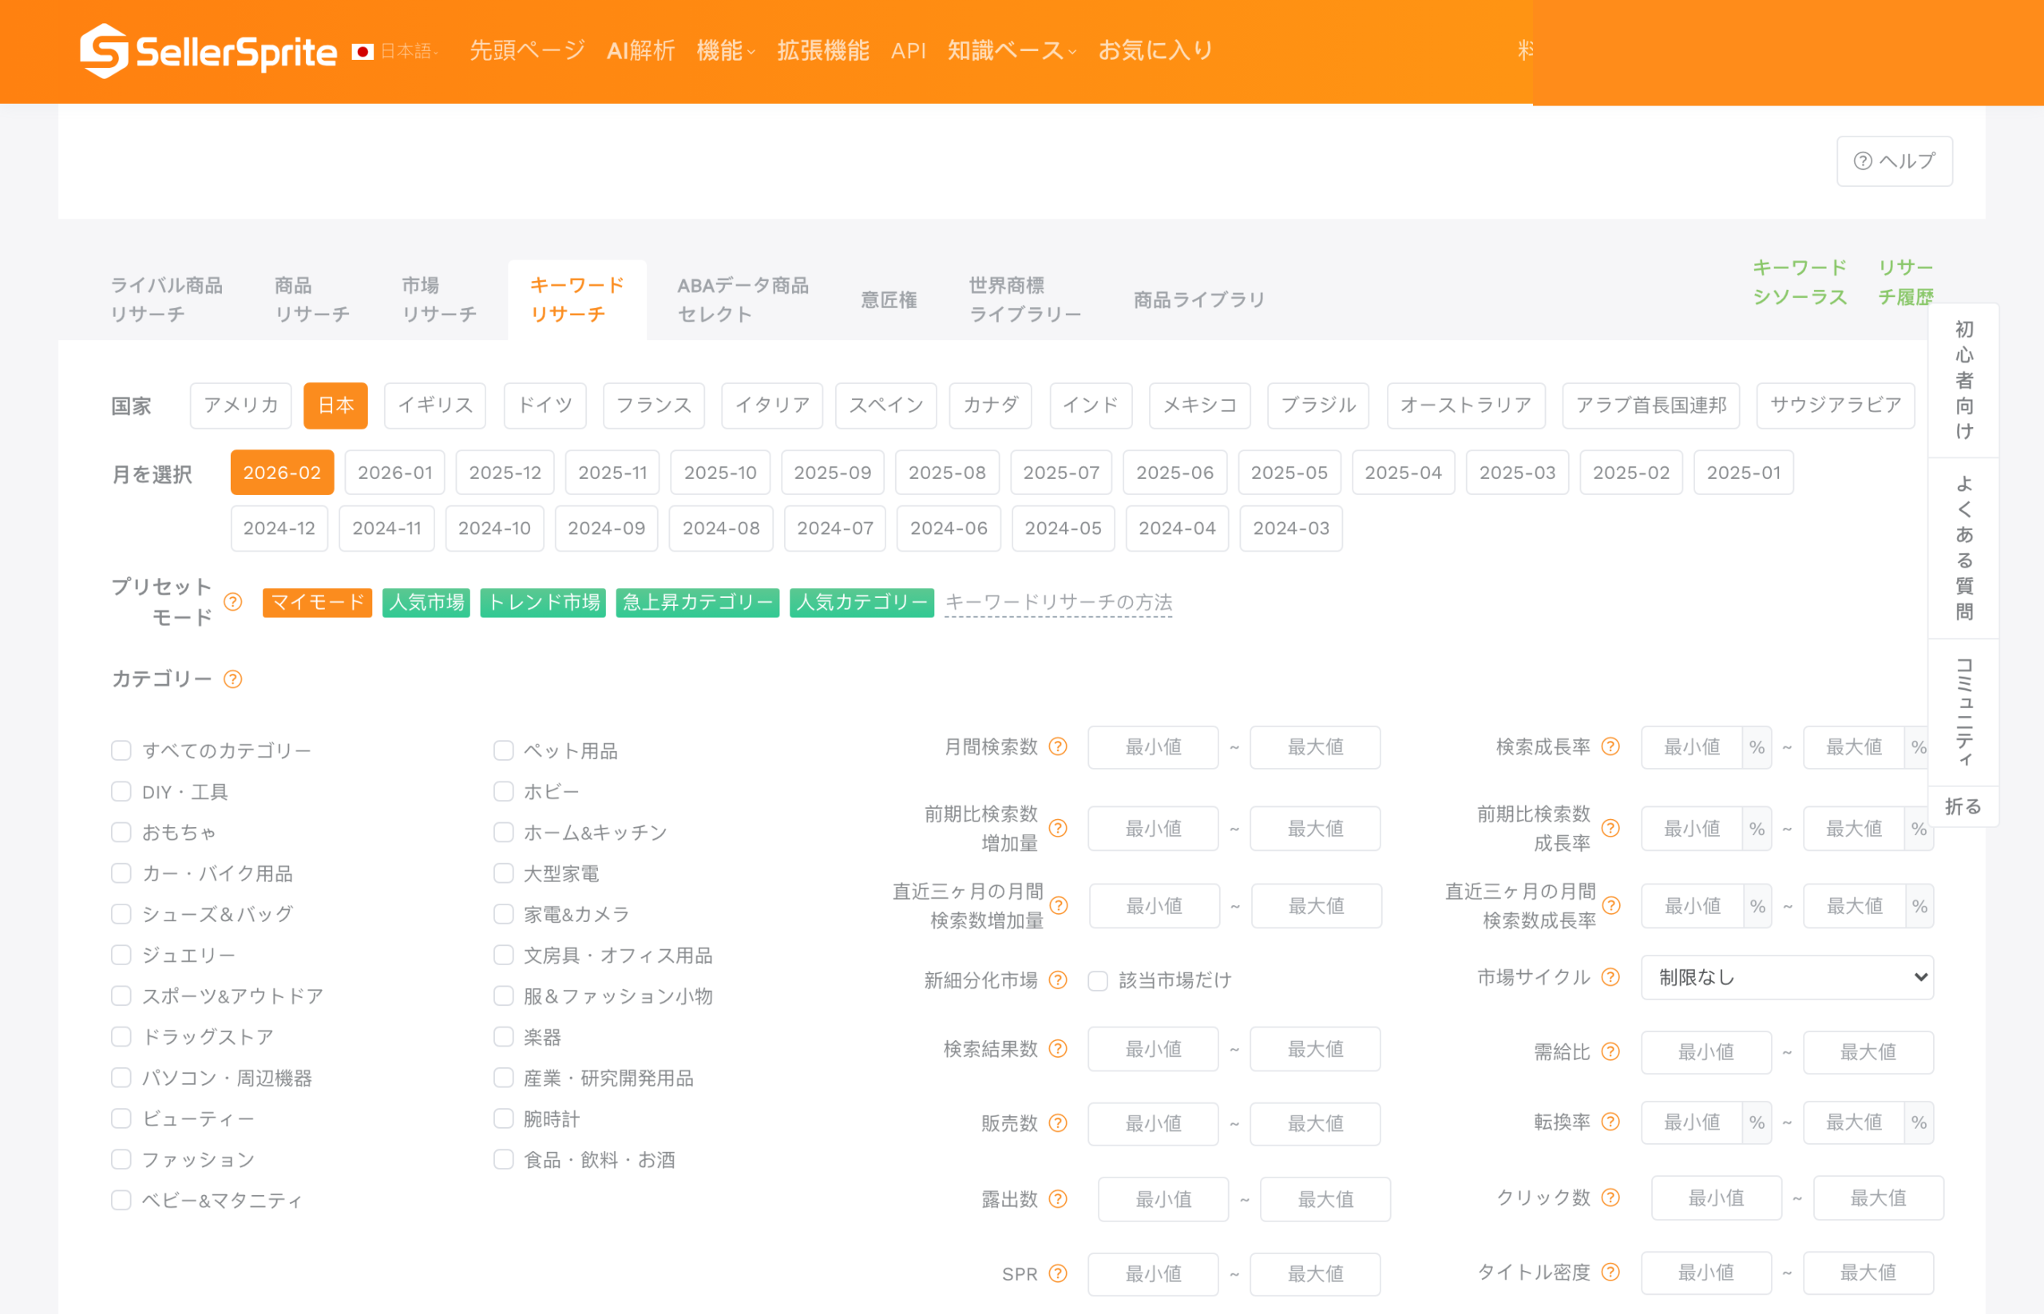The image size is (2044, 1314).
Task: Switch to the 市場リサーチ tab
Action: (438, 299)
